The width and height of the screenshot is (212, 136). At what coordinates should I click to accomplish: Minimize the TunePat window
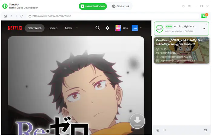195,6
